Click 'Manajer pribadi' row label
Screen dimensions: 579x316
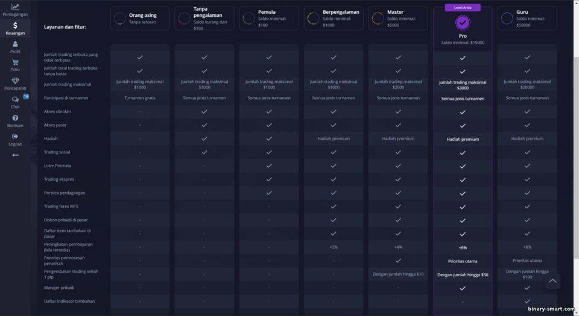[x=59, y=288]
